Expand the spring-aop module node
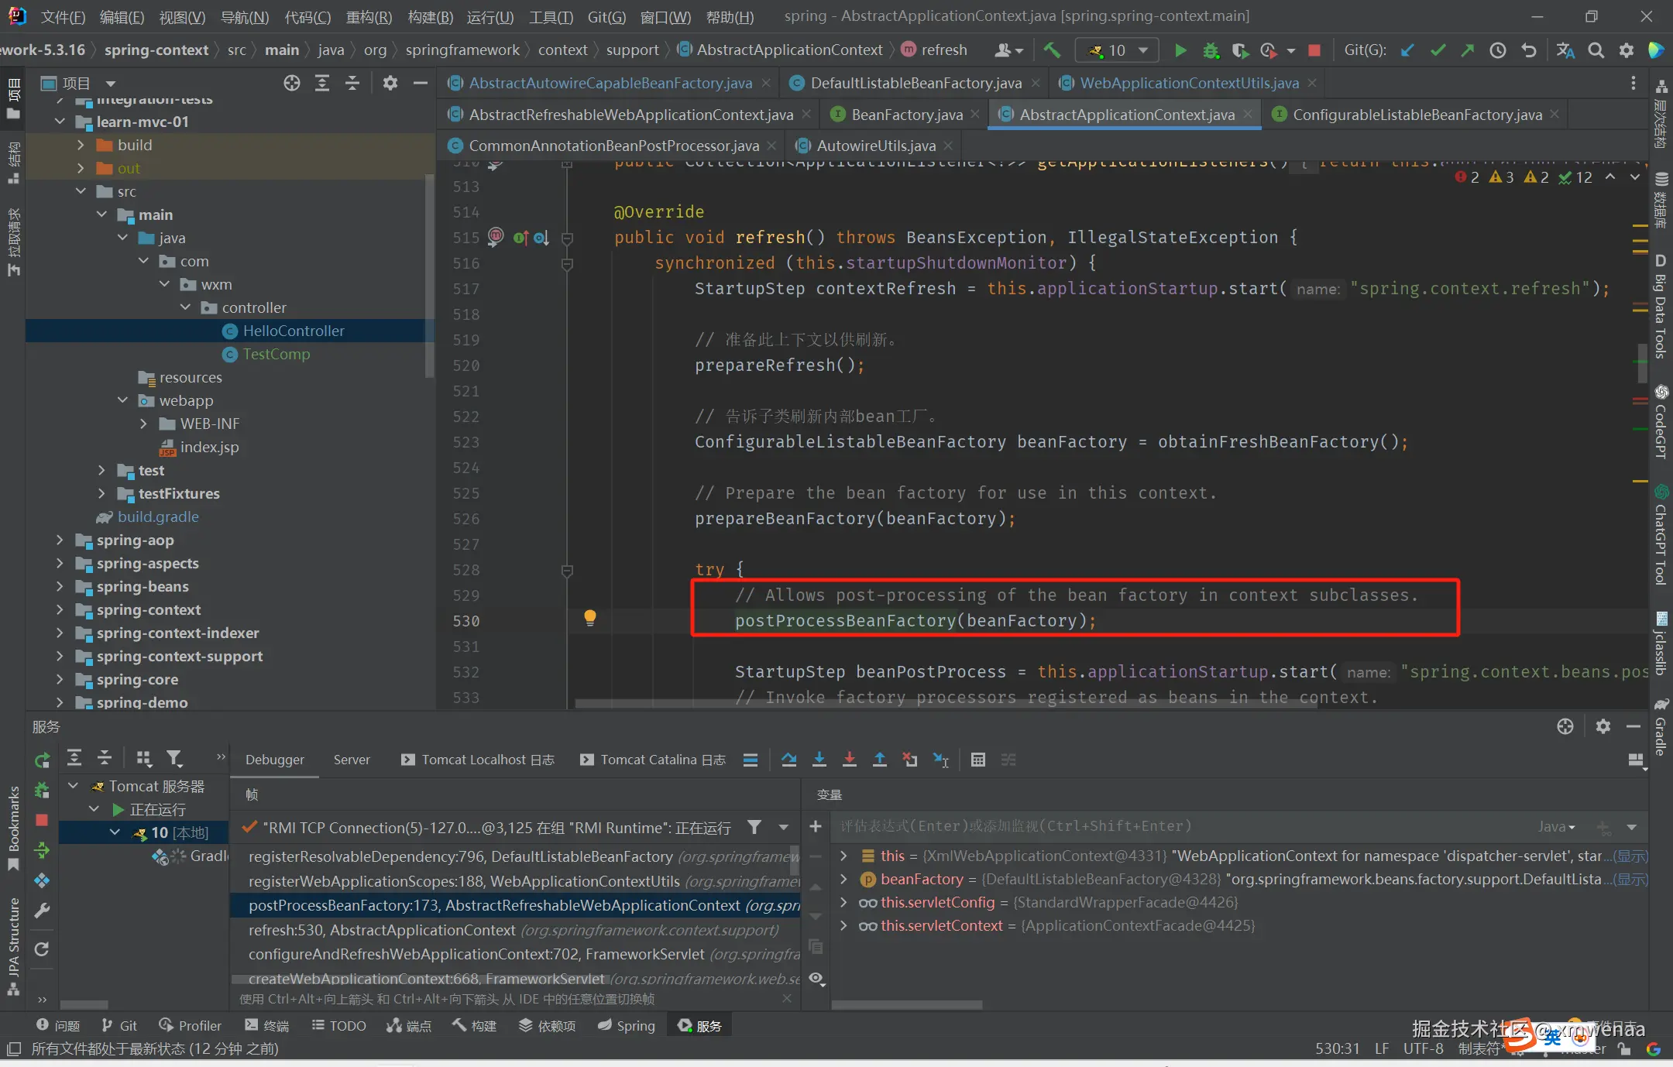 click(x=60, y=540)
